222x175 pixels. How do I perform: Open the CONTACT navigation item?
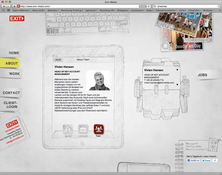coord(11,93)
